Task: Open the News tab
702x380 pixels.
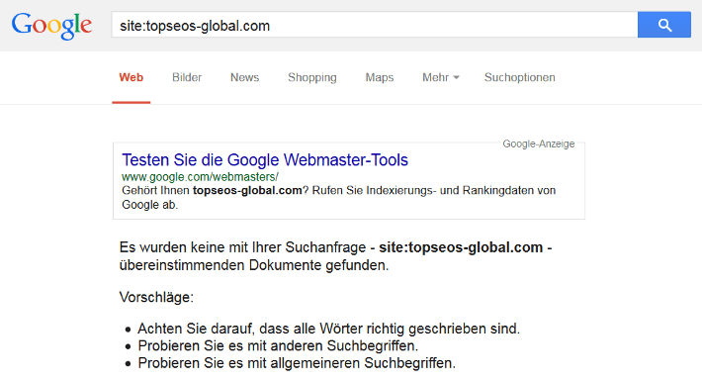Action: (245, 77)
